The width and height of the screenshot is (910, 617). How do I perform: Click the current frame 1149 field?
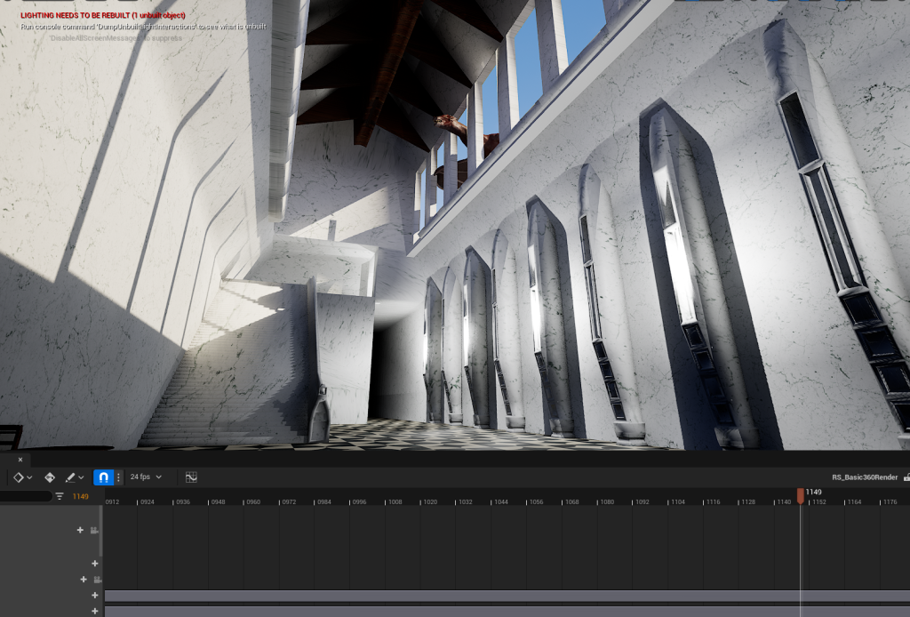click(81, 496)
